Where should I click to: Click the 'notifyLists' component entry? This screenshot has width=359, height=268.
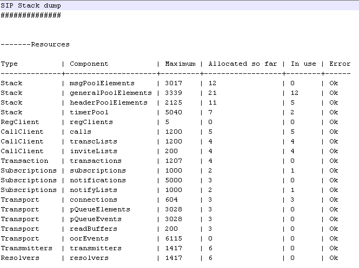pos(94,190)
